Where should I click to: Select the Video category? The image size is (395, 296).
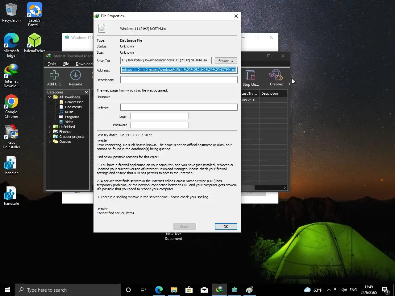click(69, 122)
